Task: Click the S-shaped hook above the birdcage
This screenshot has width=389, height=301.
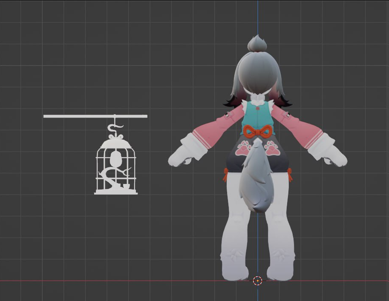Action: pos(115,128)
